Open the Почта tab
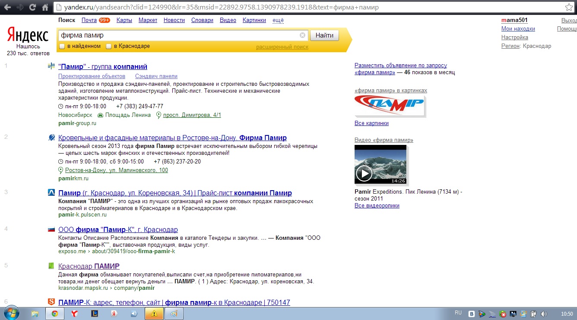This screenshot has height=320, width=577. point(89,20)
